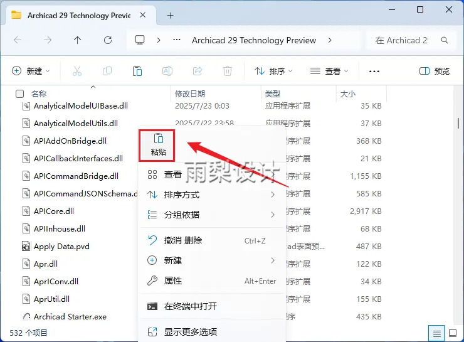464x342 pixels.
Task: Open the 查看 context menu entry
Action: tap(212, 174)
